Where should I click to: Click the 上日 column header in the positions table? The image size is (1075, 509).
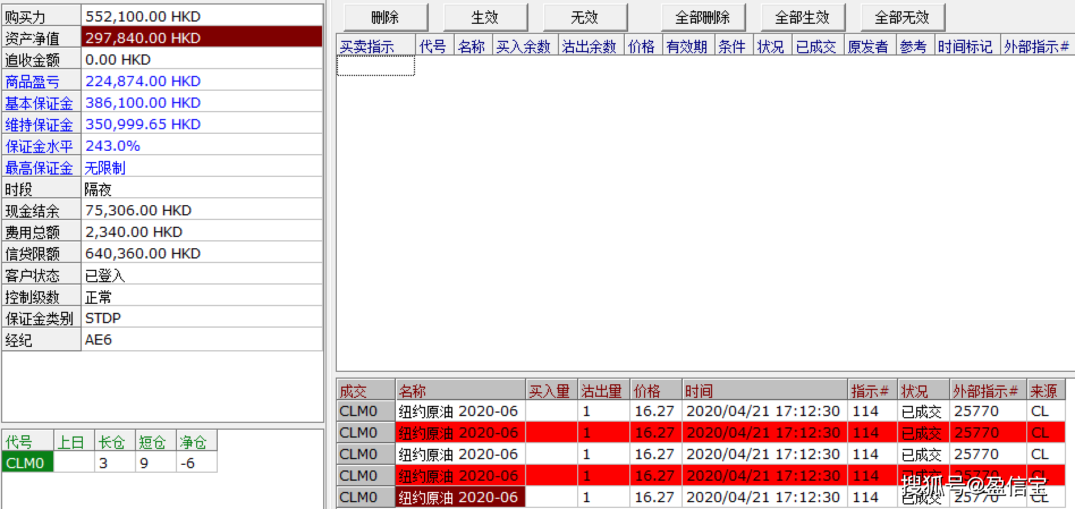74,442
